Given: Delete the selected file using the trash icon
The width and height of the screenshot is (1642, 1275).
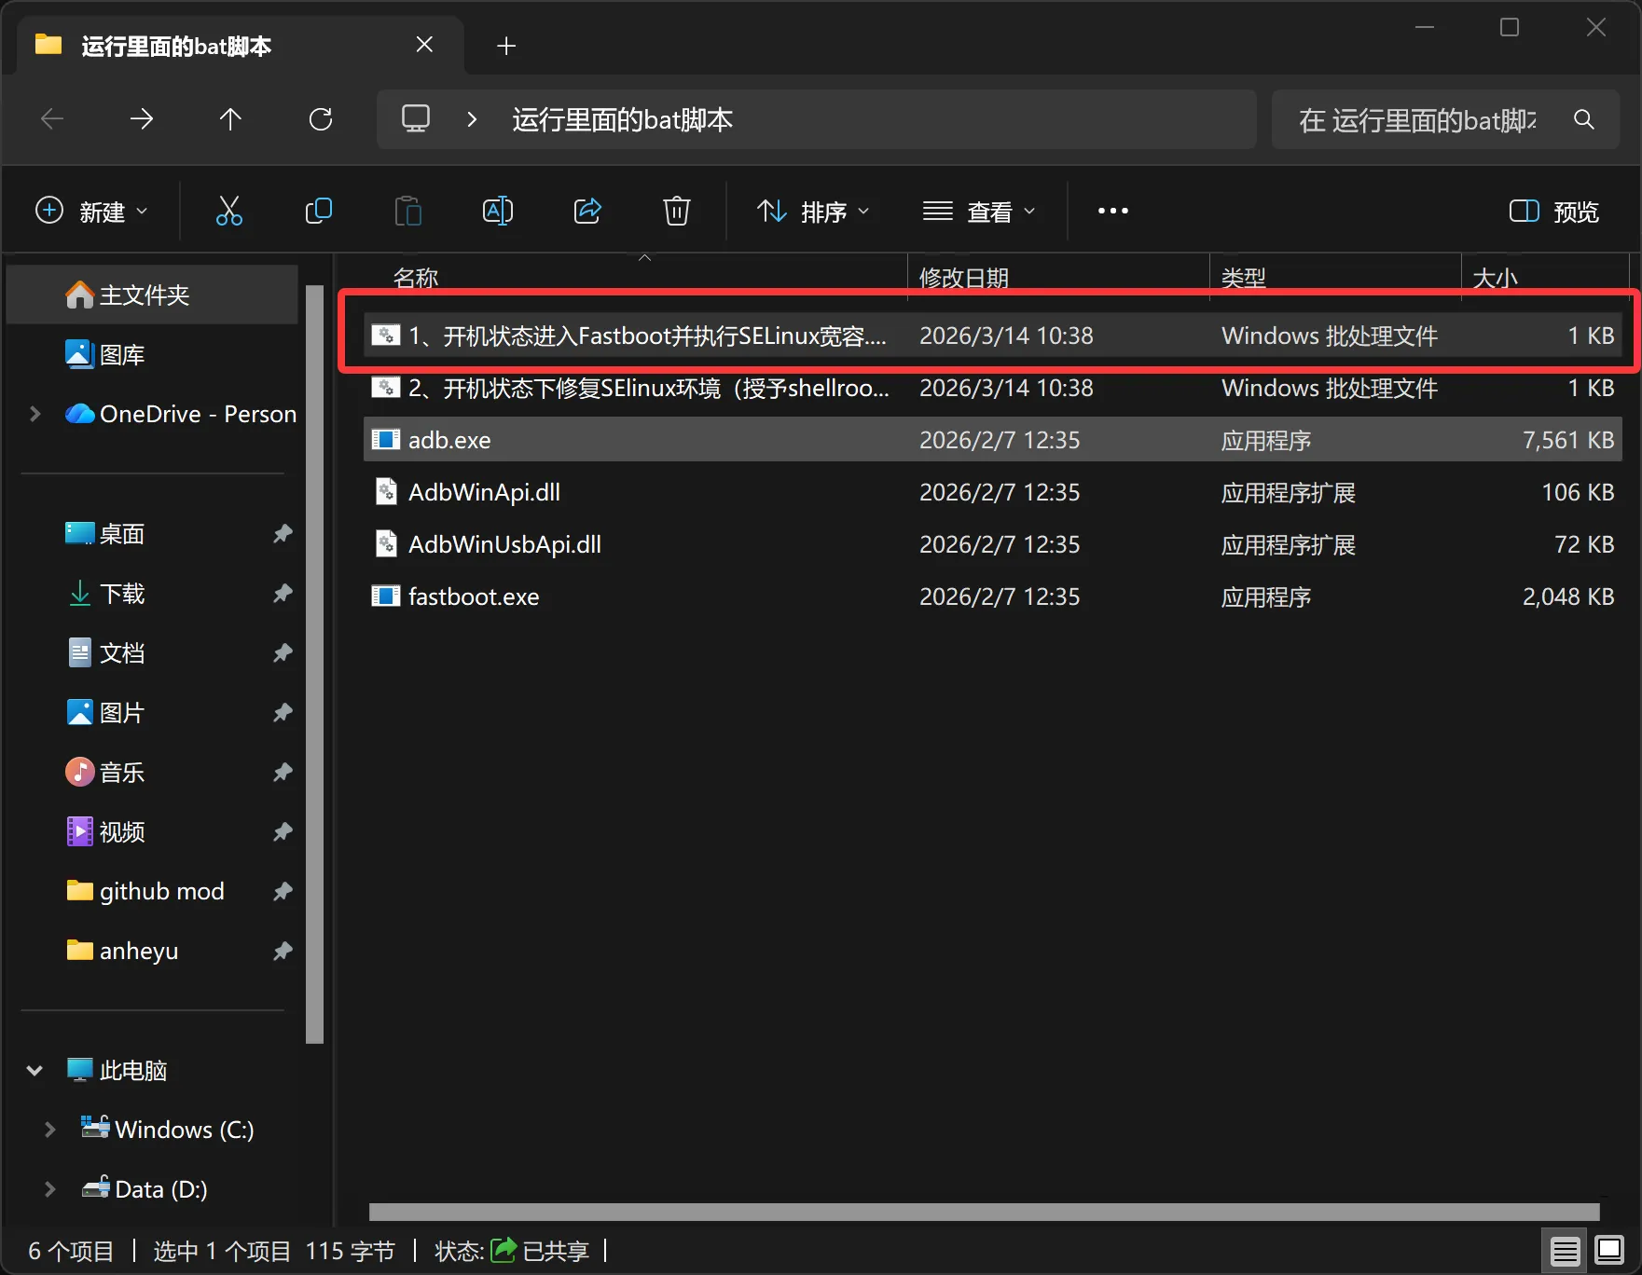Looking at the screenshot, I should click(677, 211).
